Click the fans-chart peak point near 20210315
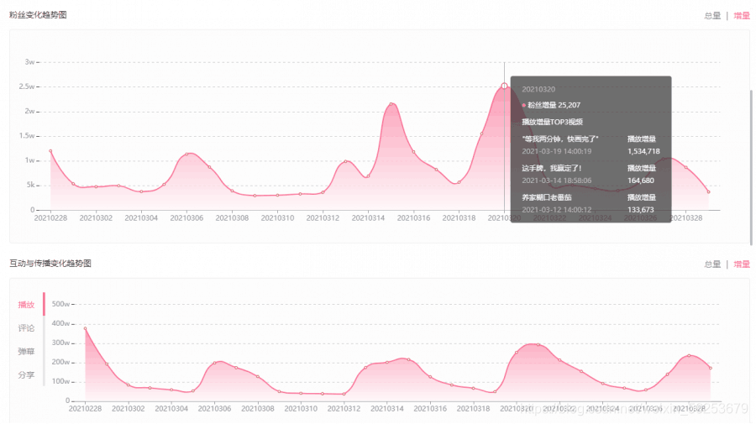 (x=391, y=103)
